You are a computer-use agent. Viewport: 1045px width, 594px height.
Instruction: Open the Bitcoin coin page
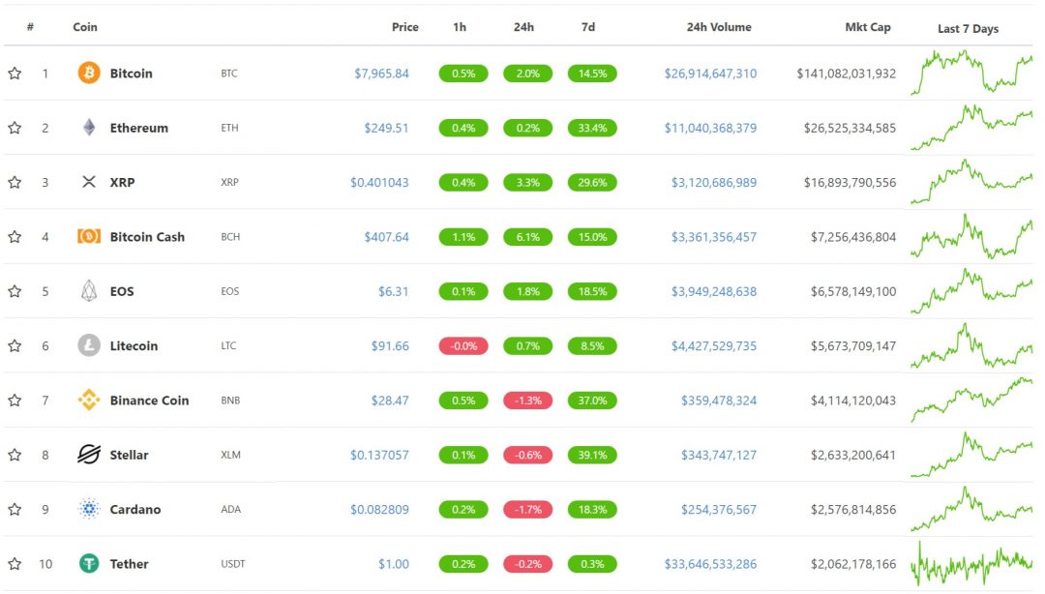point(131,74)
